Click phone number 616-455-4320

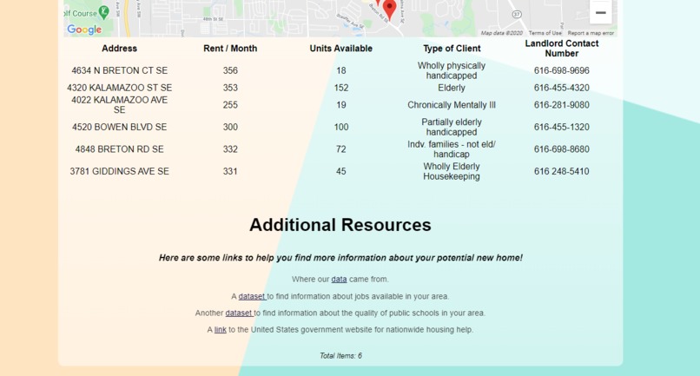tap(562, 88)
